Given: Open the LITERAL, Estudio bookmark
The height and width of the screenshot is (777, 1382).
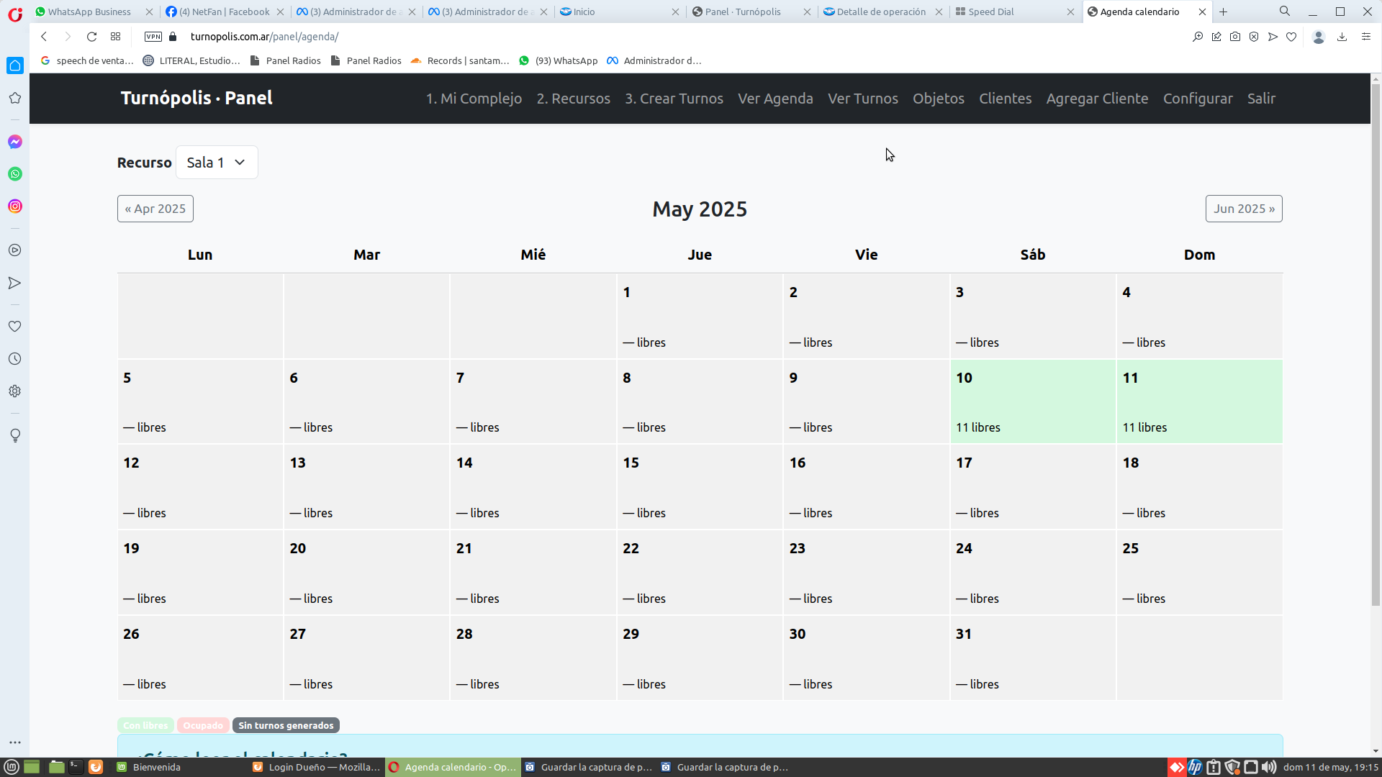Looking at the screenshot, I should 191,60.
